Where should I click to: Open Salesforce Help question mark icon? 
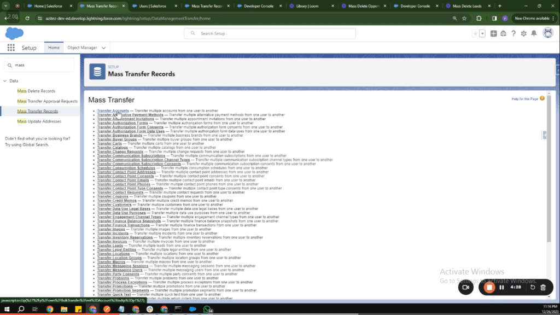click(513, 33)
